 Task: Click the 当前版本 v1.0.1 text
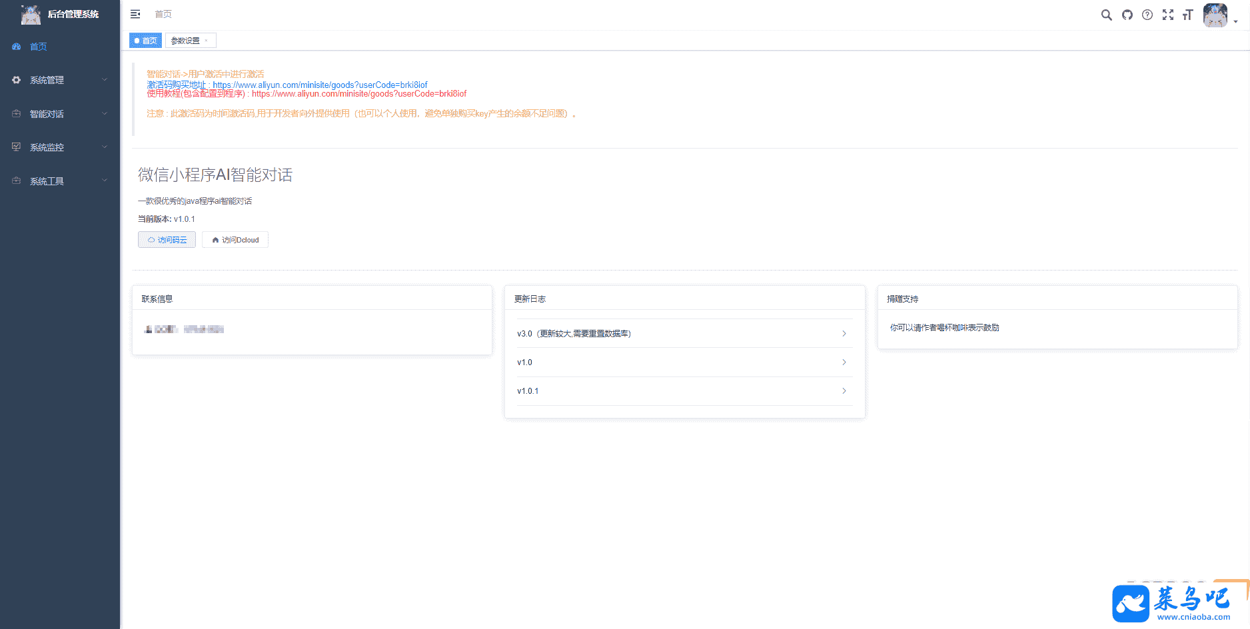[x=167, y=219]
